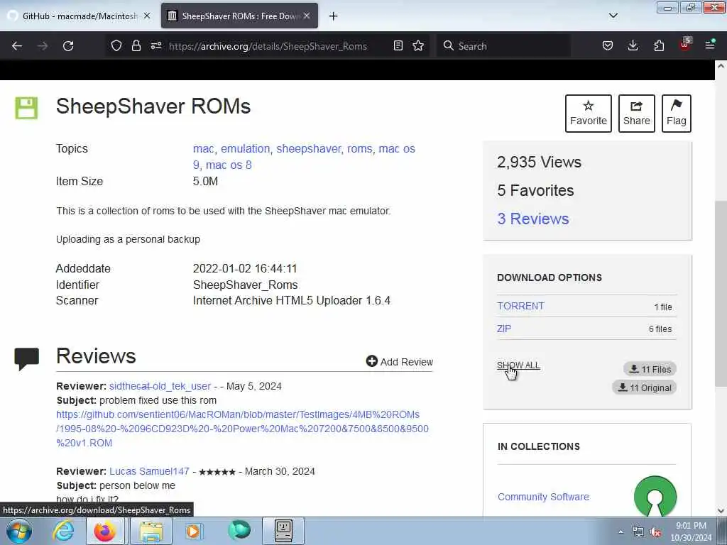Focus the browser Search box
Image resolution: width=727 pixels, height=545 pixels.
coord(503,46)
